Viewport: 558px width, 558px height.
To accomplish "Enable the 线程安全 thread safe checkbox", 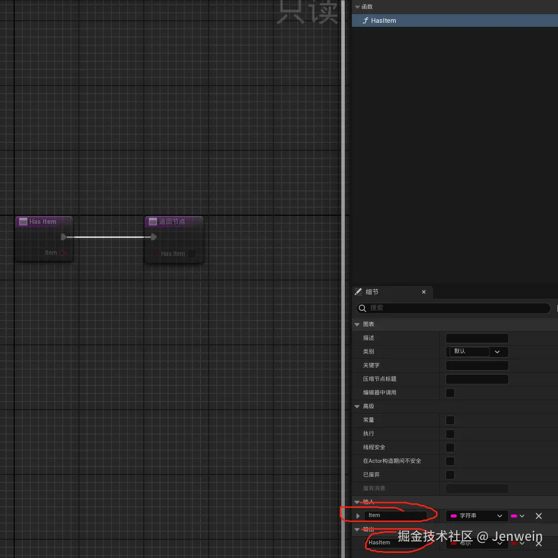I will click(450, 447).
